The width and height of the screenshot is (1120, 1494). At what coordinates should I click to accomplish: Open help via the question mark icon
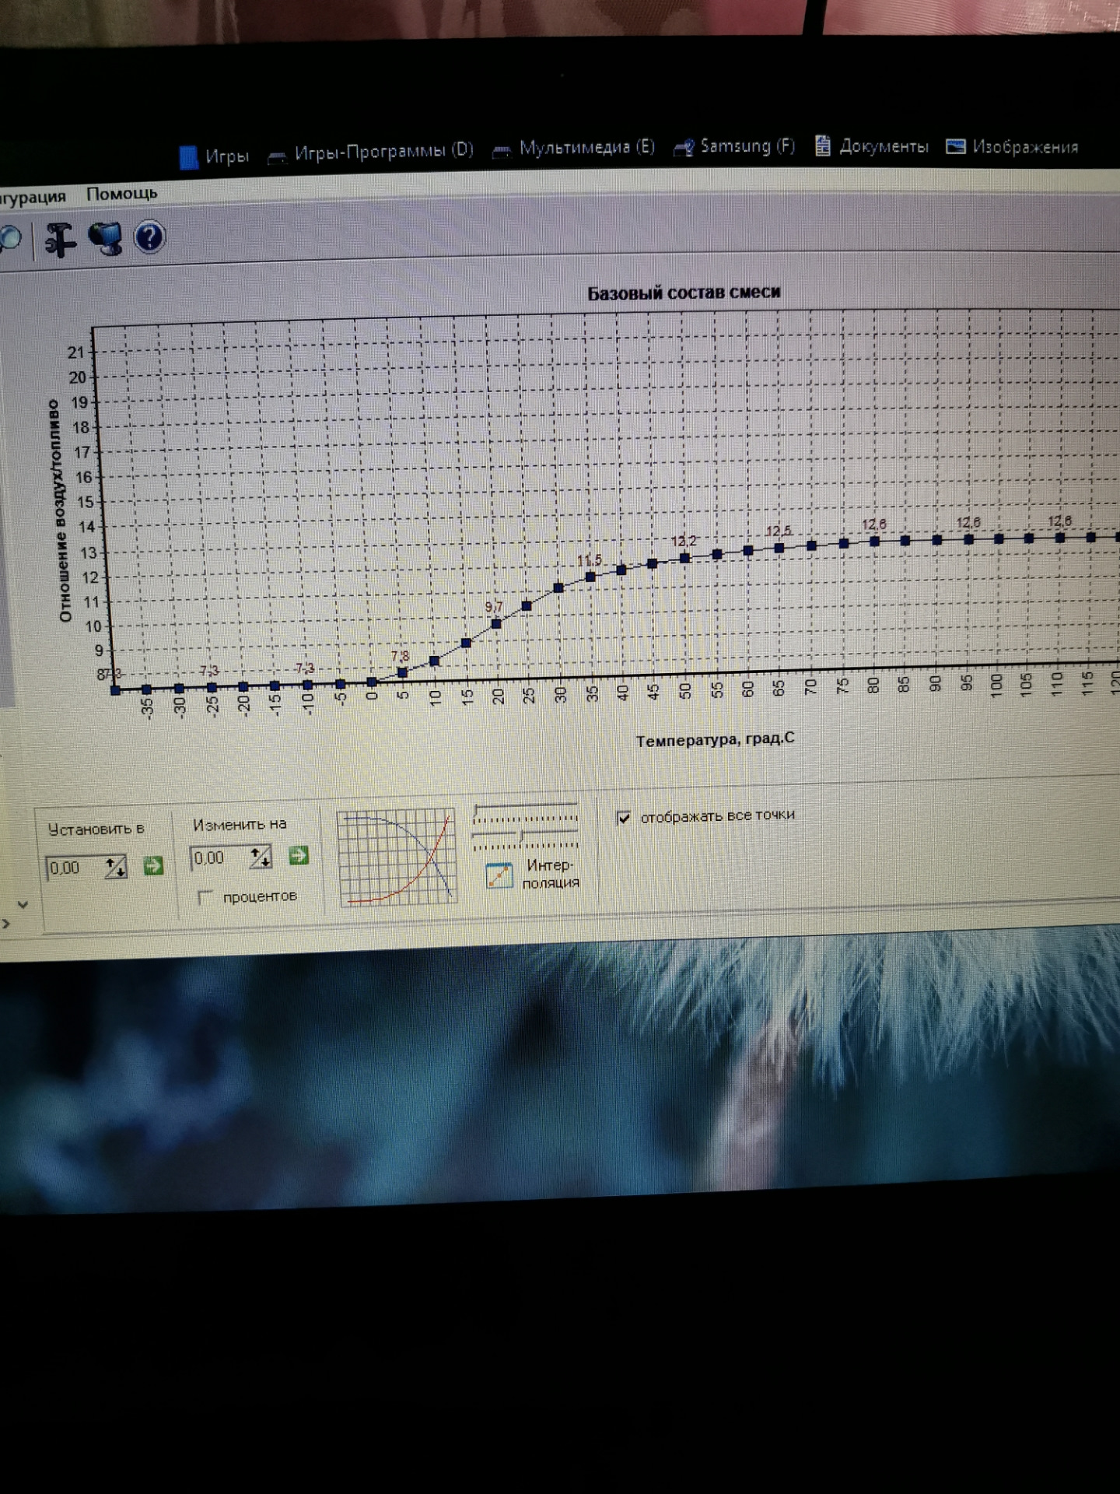[149, 237]
